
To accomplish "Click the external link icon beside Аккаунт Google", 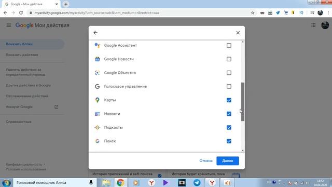I will point(57,107).
